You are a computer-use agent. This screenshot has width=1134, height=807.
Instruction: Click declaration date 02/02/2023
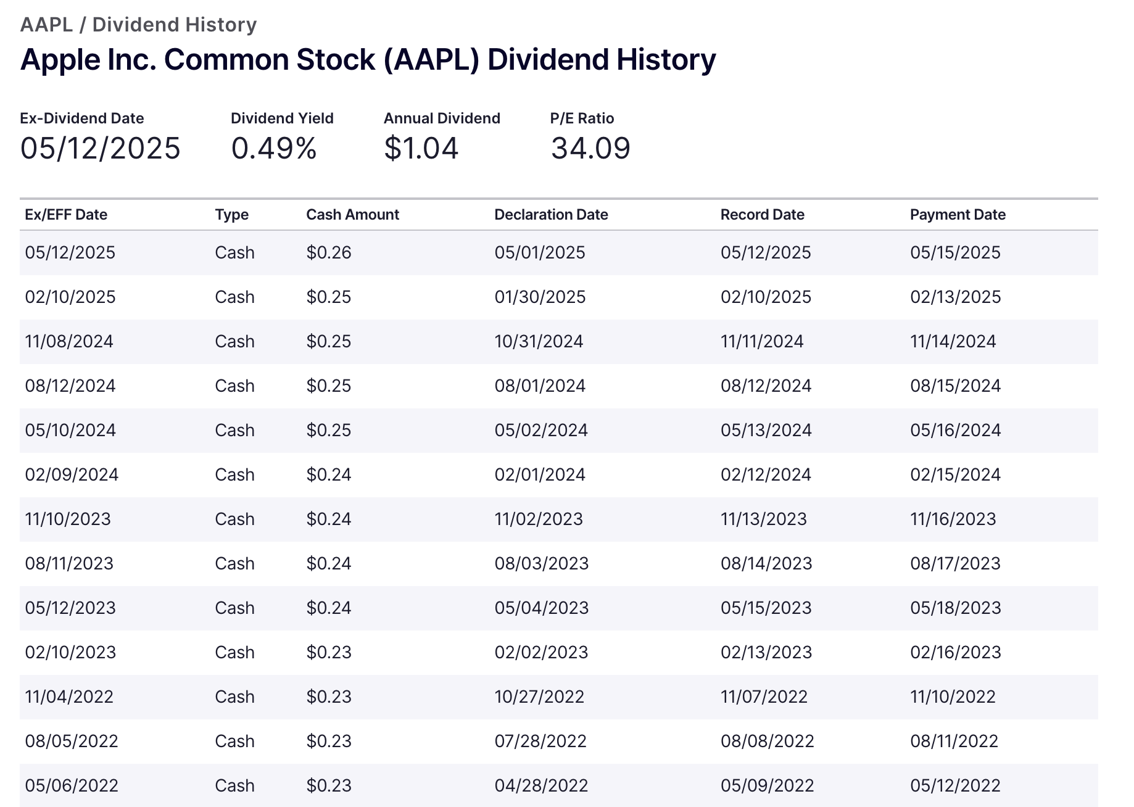[x=541, y=652]
